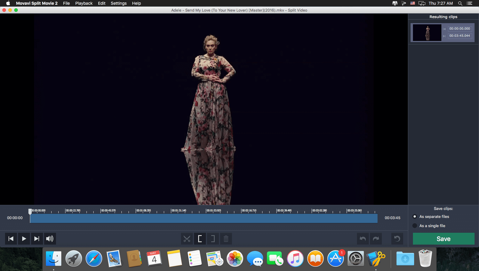
Task: Click the 00:01:53.925 ruler mark
Action: tap(214, 211)
